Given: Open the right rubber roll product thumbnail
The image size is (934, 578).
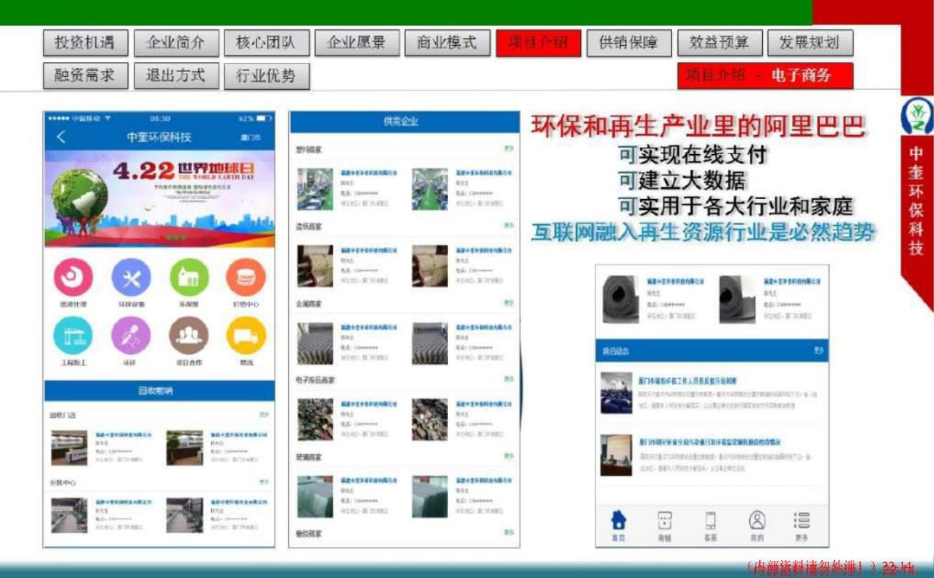Looking at the screenshot, I should pyautogui.click(x=738, y=300).
